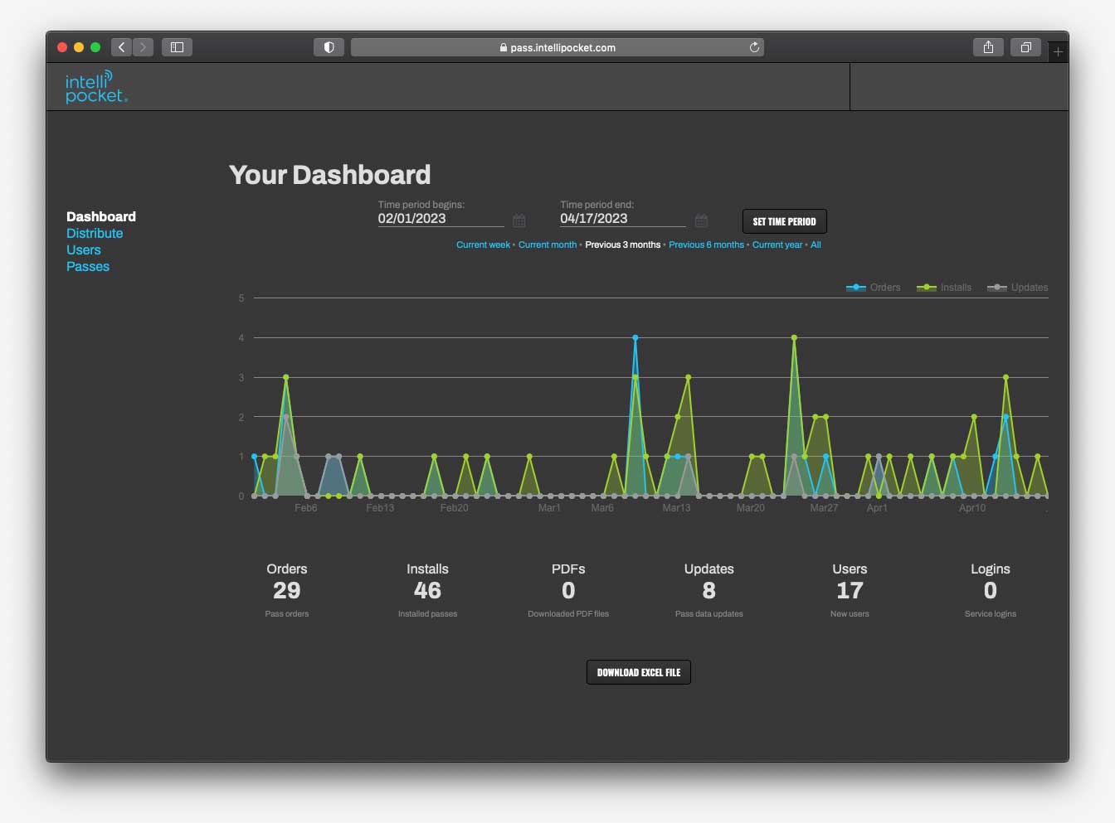Screen dimensions: 1115x823
Task: Open the Safari share menu
Action: (988, 47)
